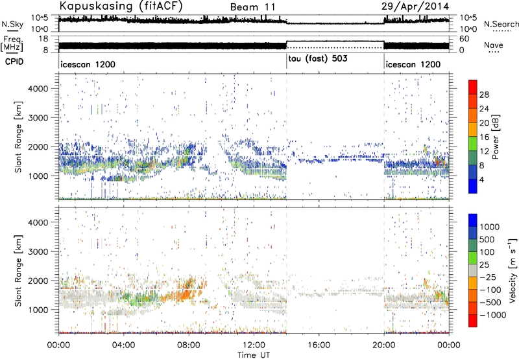Click the '1000' tick on the Velocity scale
The width and height of the screenshot is (519, 359).
(x=489, y=227)
